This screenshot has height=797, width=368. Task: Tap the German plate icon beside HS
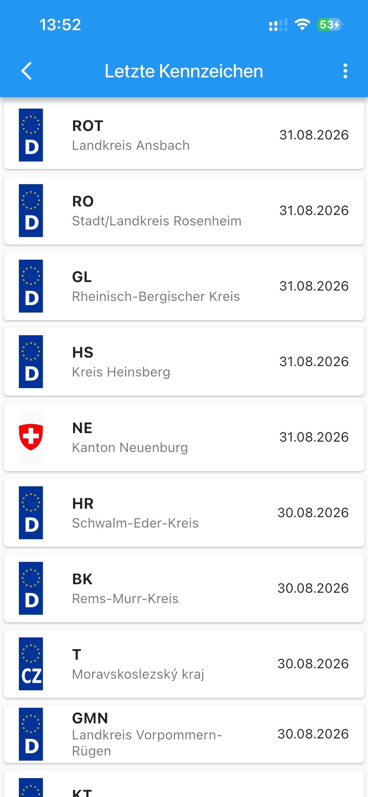[31, 362]
